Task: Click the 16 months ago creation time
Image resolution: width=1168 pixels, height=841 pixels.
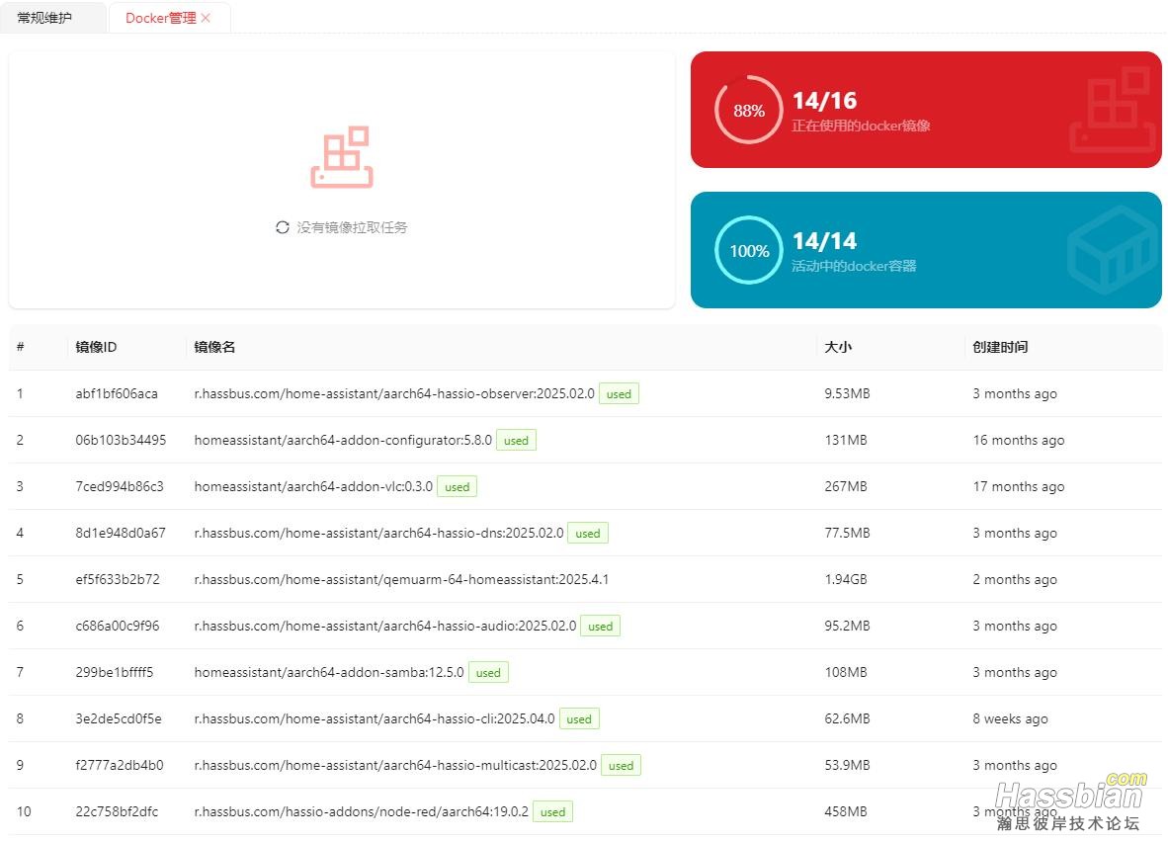Action: pyautogui.click(x=1018, y=440)
